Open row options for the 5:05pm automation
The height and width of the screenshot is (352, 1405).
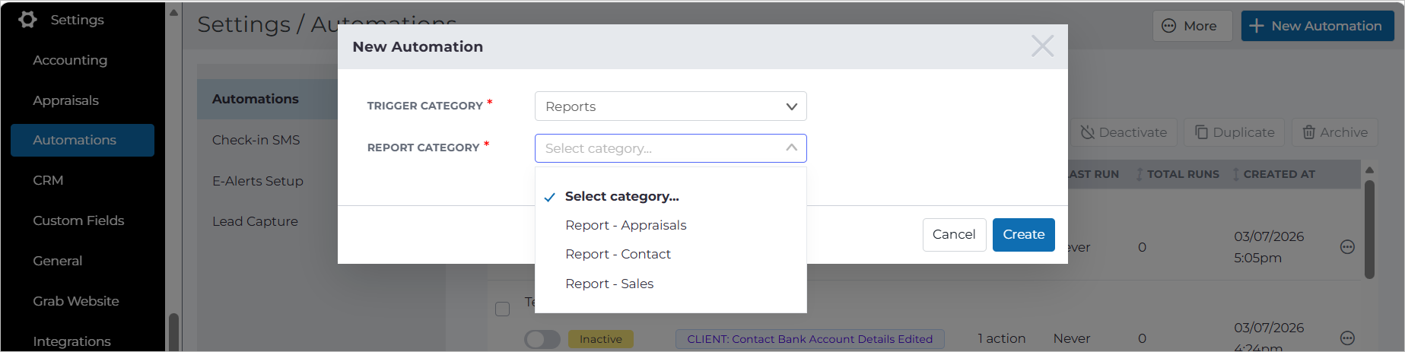1347,247
